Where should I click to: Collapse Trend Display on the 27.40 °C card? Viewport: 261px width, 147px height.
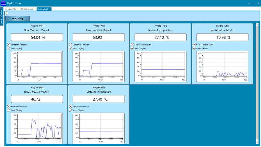tap(70, 110)
